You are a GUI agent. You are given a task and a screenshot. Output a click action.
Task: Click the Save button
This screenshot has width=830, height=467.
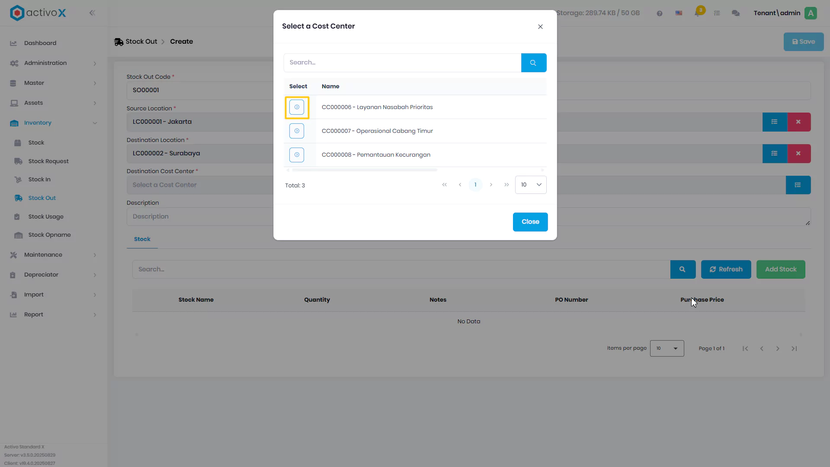click(804, 42)
